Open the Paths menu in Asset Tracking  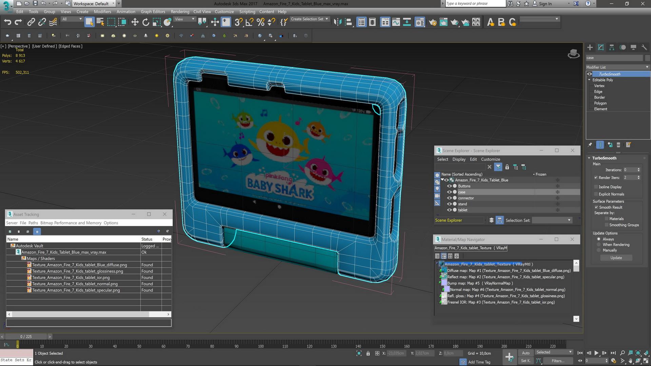pyautogui.click(x=33, y=223)
